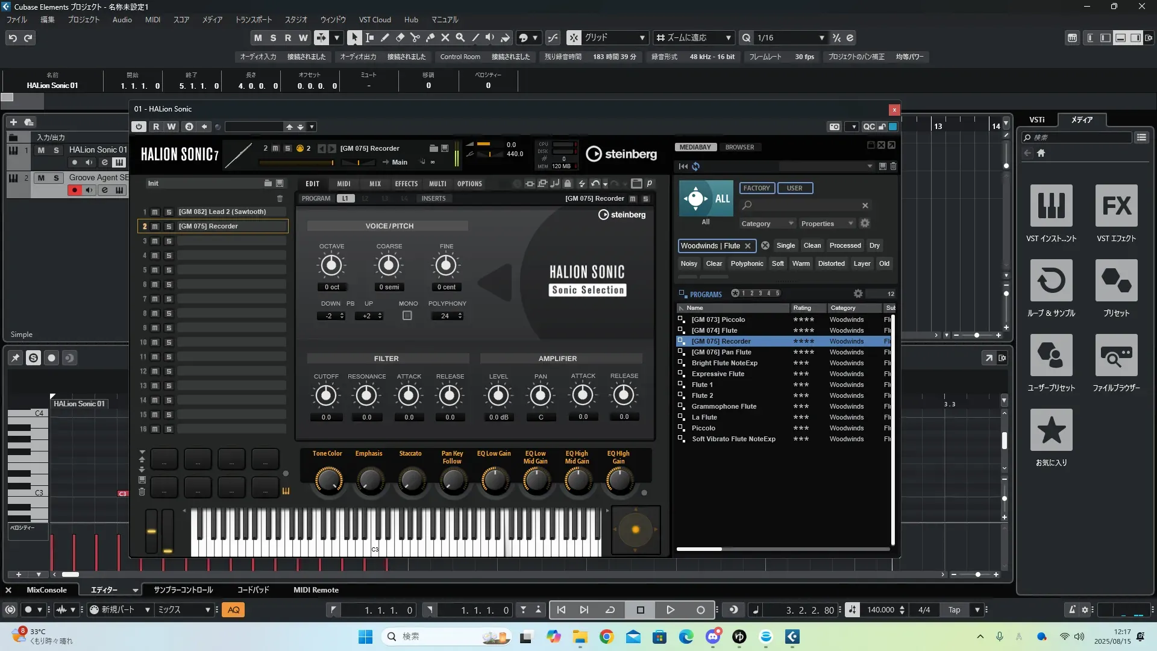Viewport: 1157px width, 651px height.
Task: Open the Transport menu (トランスポート)
Action: point(253,20)
